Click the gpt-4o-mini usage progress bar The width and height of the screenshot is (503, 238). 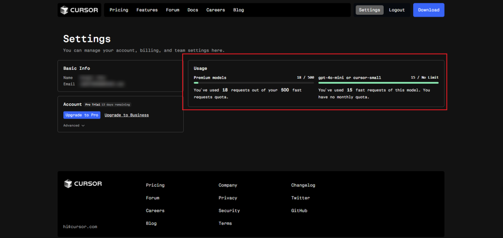[x=378, y=83]
